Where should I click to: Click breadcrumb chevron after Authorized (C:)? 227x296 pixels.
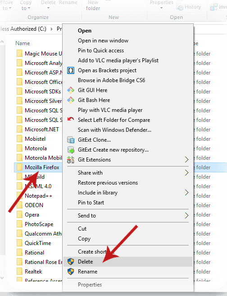pyautogui.click(x=51, y=29)
